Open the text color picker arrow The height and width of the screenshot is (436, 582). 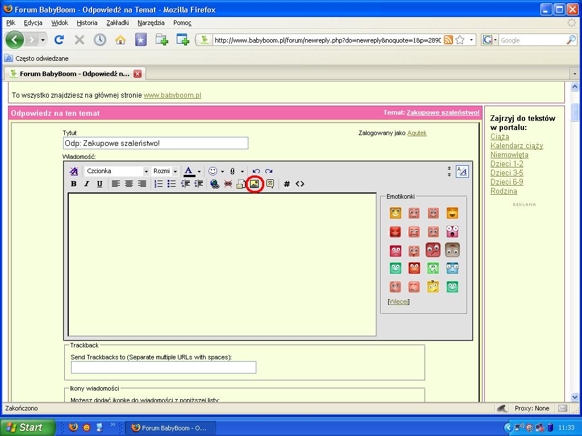199,171
